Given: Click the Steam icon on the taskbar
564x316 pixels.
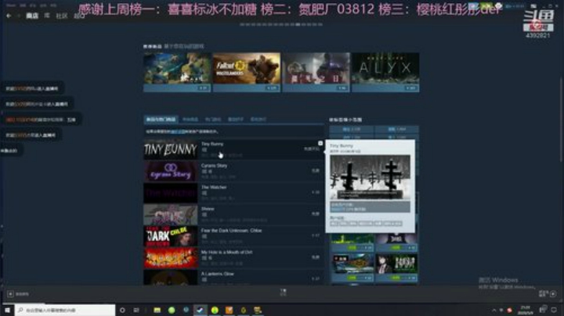Looking at the screenshot, I should click(x=201, y=310).
